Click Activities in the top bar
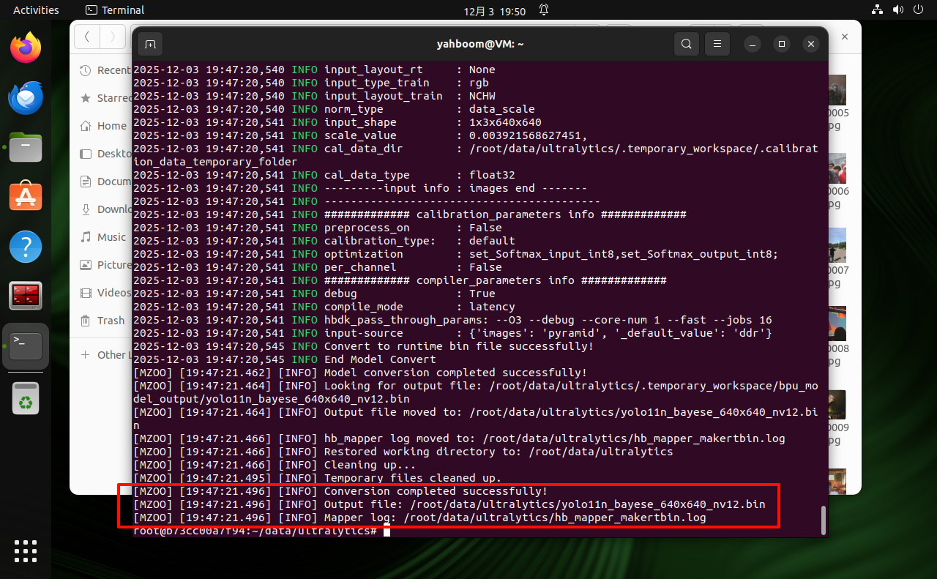This screenshot has width=937, height=579. 36,10
